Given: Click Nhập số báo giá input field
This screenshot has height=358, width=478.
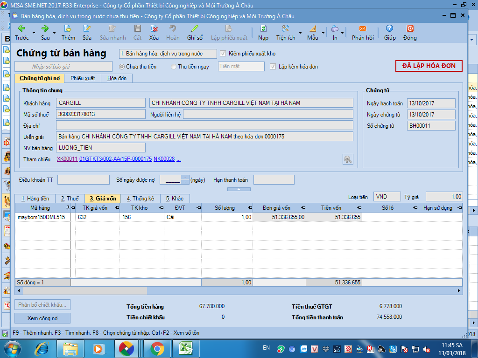Looking at the screenshot, I should click(63, 67).
